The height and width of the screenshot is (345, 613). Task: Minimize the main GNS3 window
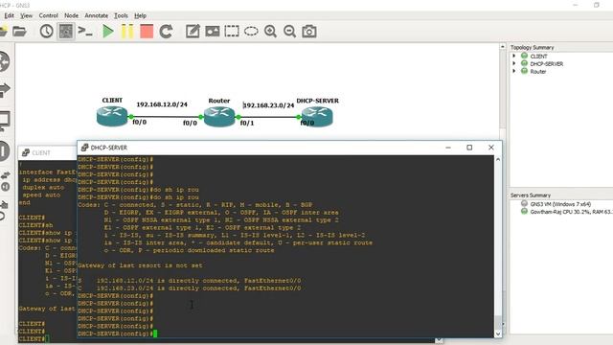tap(575, 5)
